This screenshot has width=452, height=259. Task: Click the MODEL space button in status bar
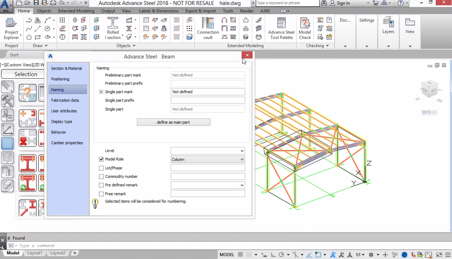227,255
